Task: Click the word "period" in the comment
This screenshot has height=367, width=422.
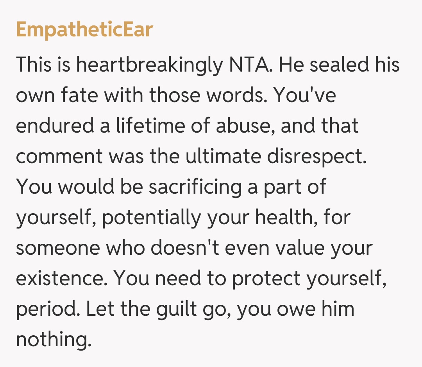Action: (x=46, y=309)
